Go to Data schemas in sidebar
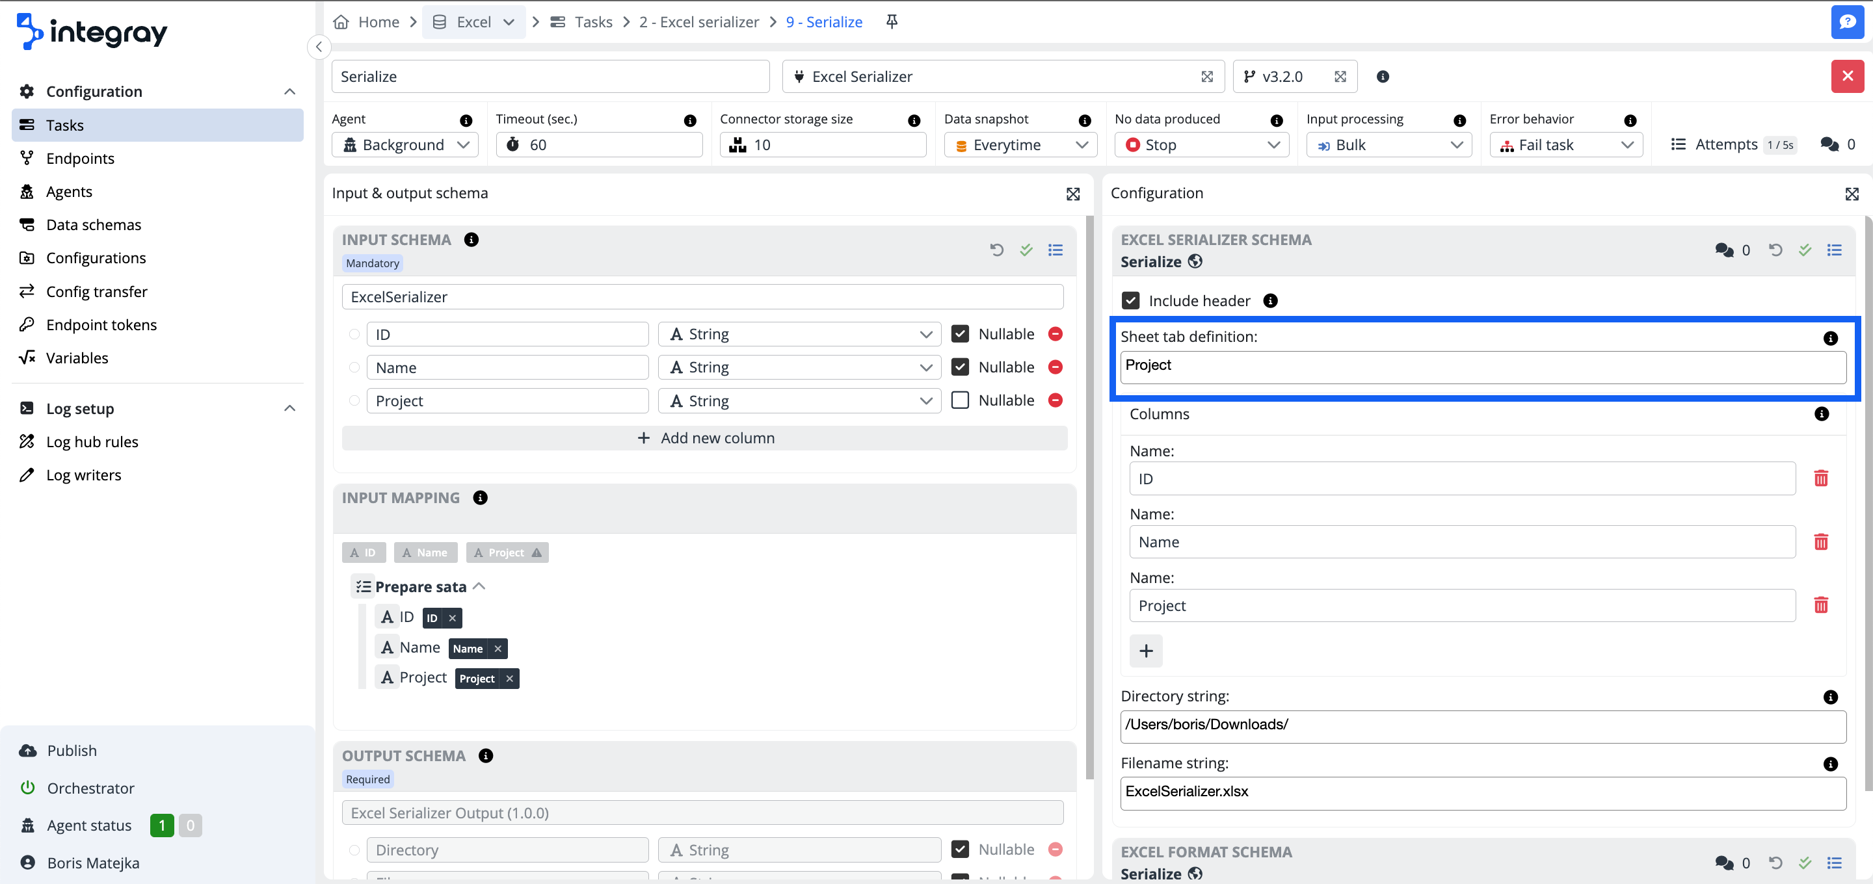 coord(93,225)
